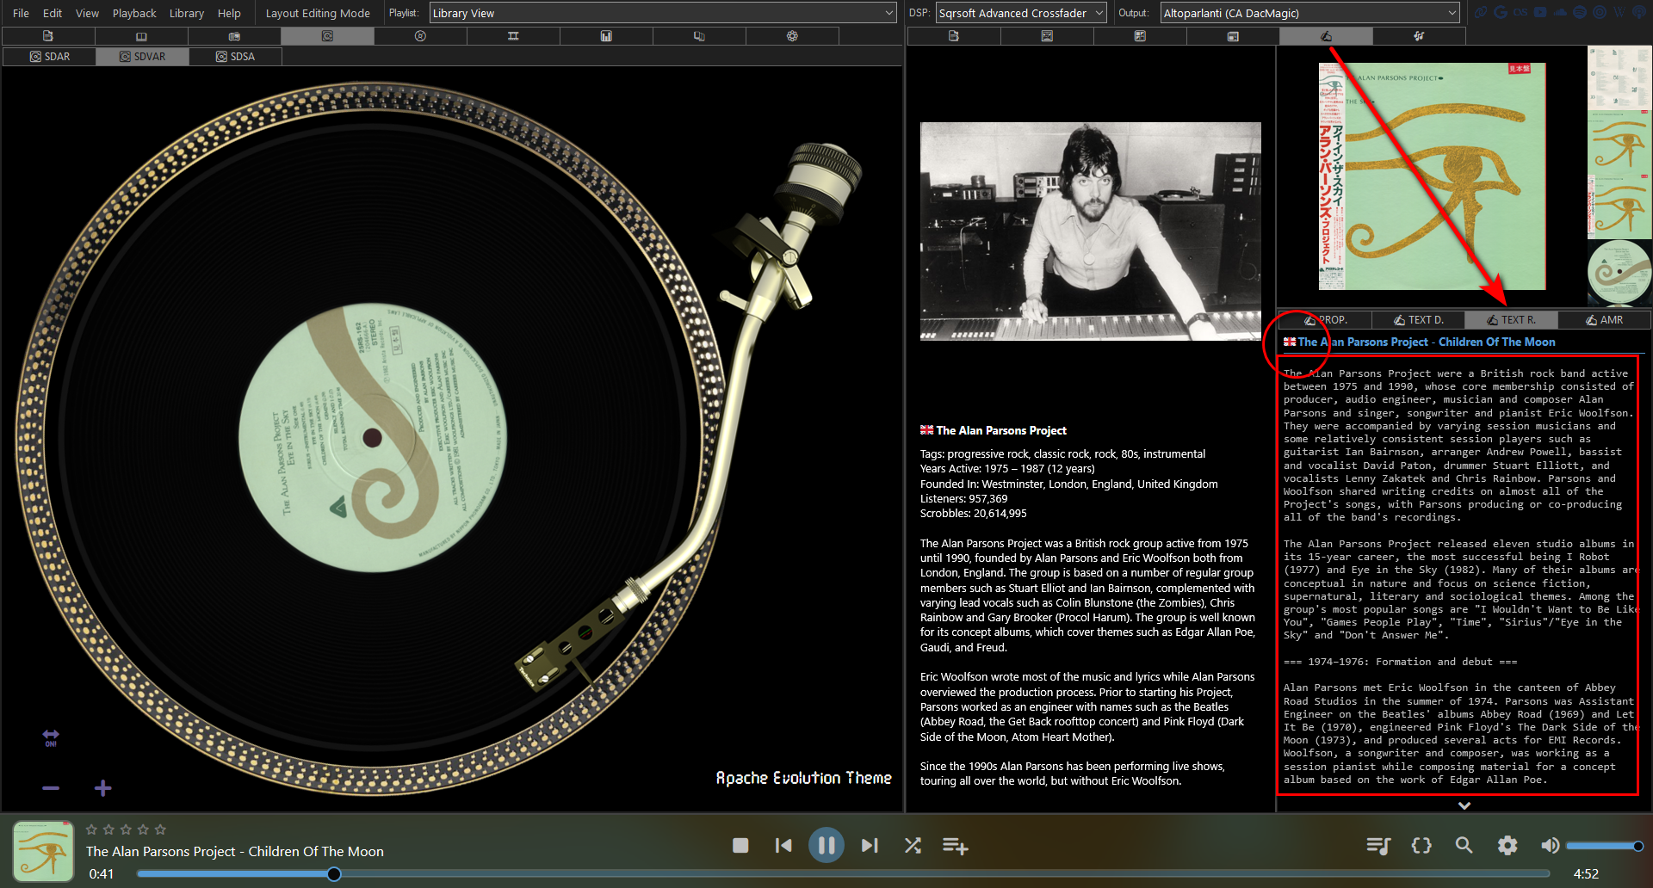Open the gear icon tab in left strip
Image resolution: width=1653 pixels, height=888 pixels.
792,36
